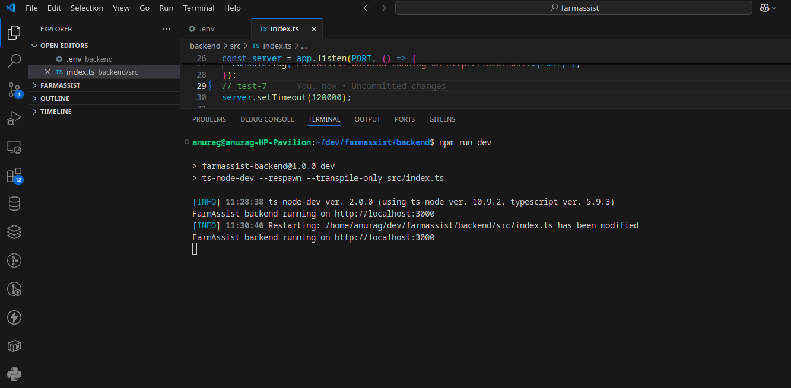
Task: Switch to the .env editor tab
Action: (216, 28)
